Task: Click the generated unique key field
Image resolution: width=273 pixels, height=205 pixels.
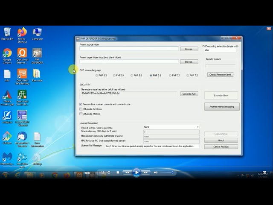Action: [129, 94]
